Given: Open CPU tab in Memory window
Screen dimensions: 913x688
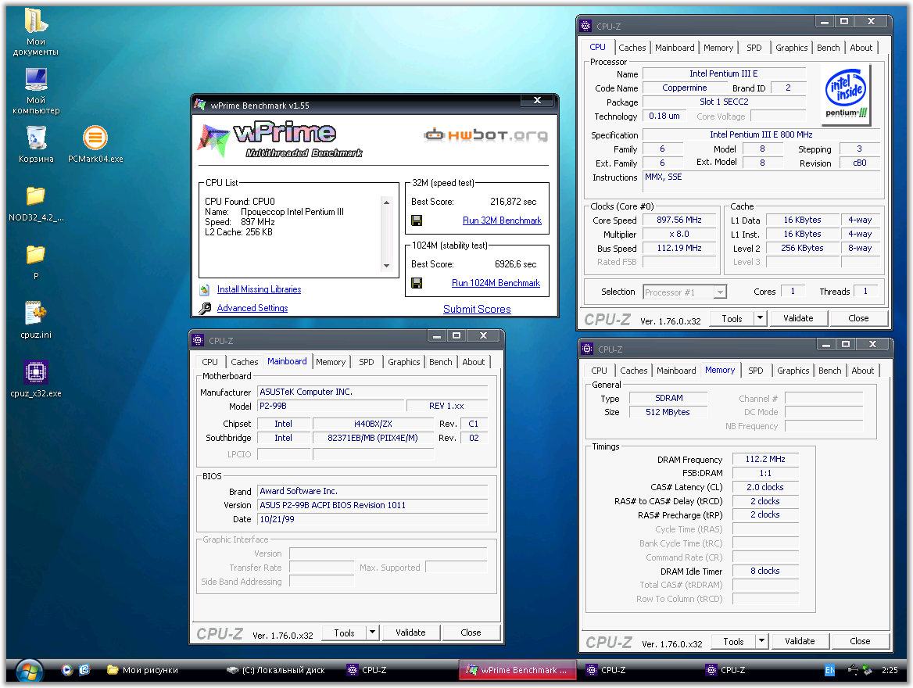Looking at the screenshot, I should (x=599, y=371).
